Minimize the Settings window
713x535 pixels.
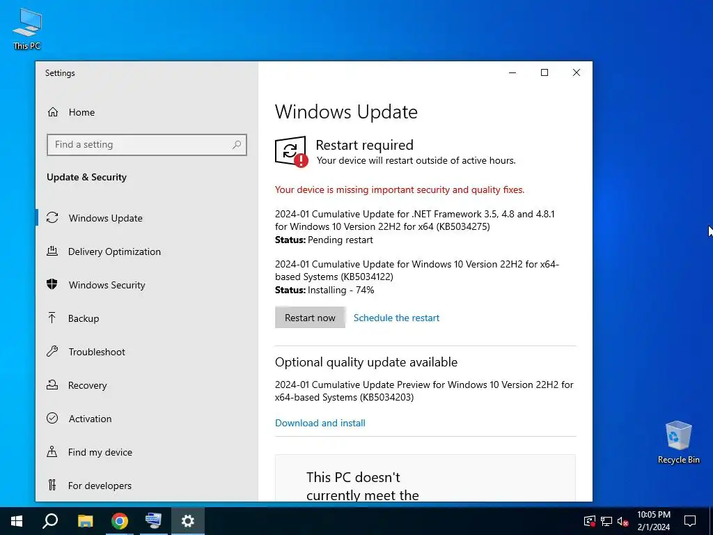point(512,72)
